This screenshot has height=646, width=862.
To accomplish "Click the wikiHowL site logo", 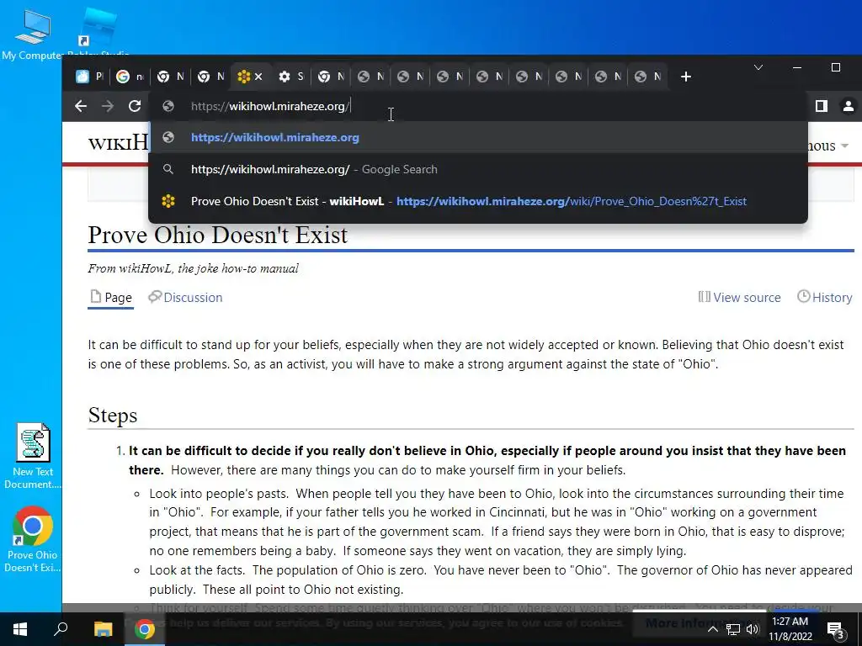I will (x=119, y=143).
